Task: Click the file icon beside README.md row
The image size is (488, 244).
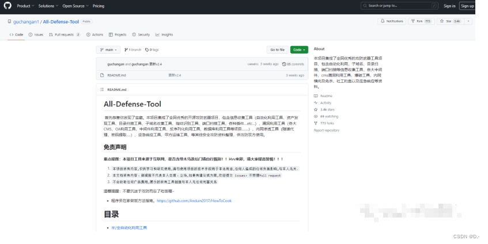Action: [x=102, y=75]
